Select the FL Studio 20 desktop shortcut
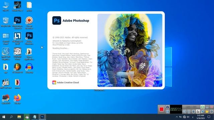 coord(17,68)
